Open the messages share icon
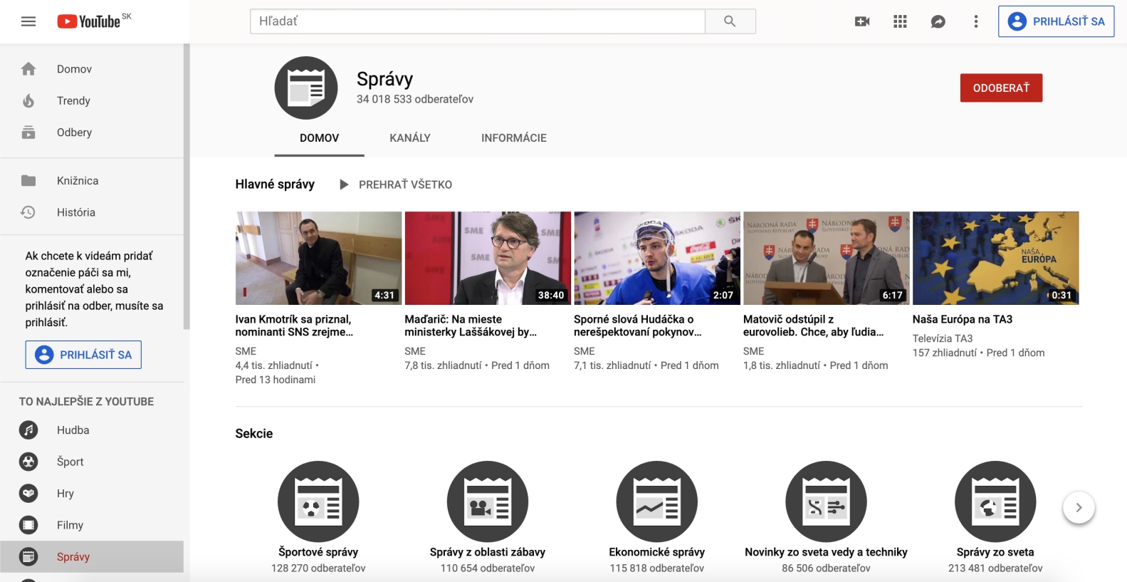 point(938,21)
